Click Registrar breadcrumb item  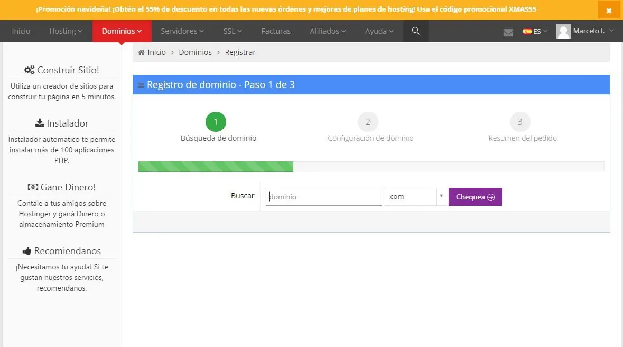(240, 52)
